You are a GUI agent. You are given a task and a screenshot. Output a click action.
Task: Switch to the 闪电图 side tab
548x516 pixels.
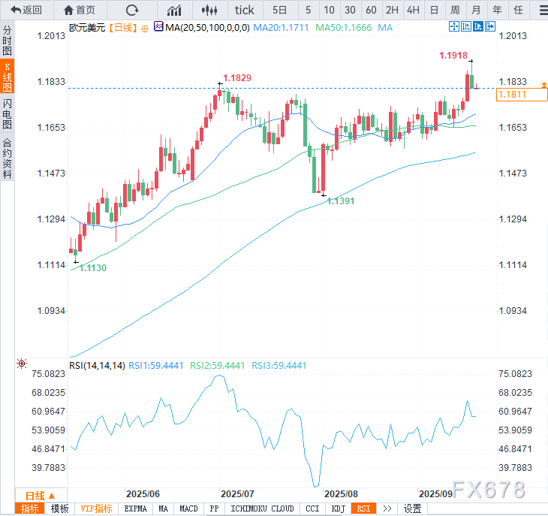point(7,114)
